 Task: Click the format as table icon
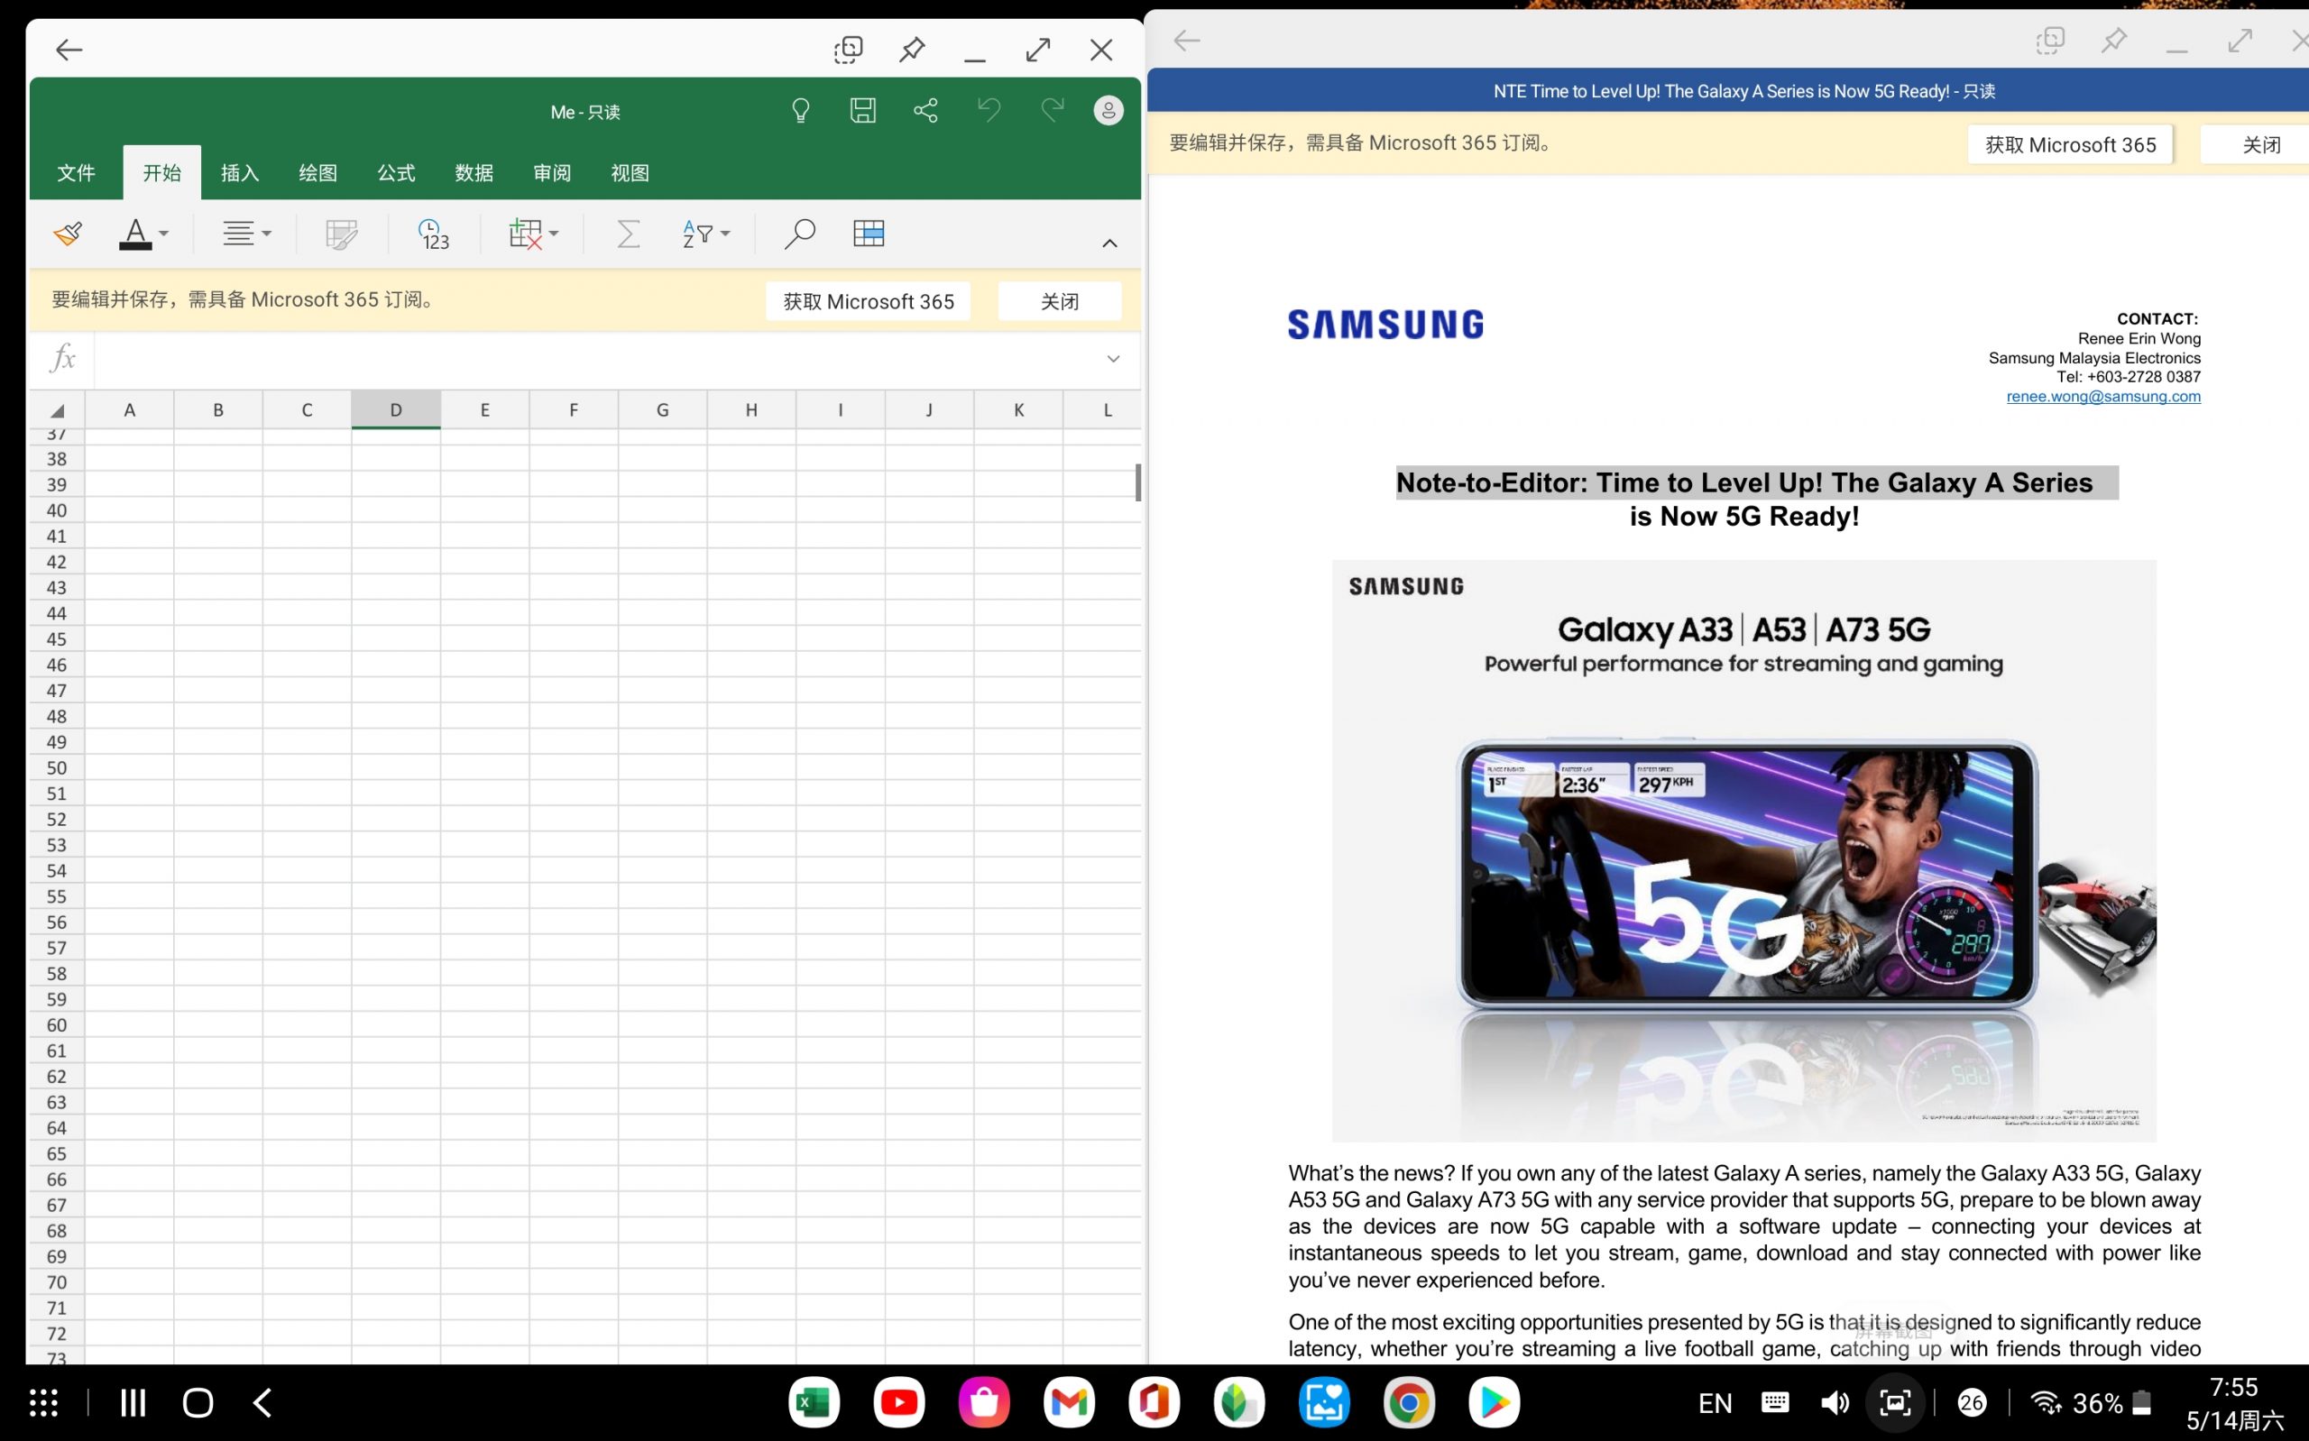[869, 234]
